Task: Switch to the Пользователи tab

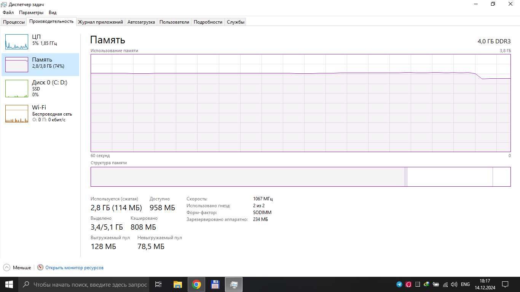Action: [x=174, y=22]
